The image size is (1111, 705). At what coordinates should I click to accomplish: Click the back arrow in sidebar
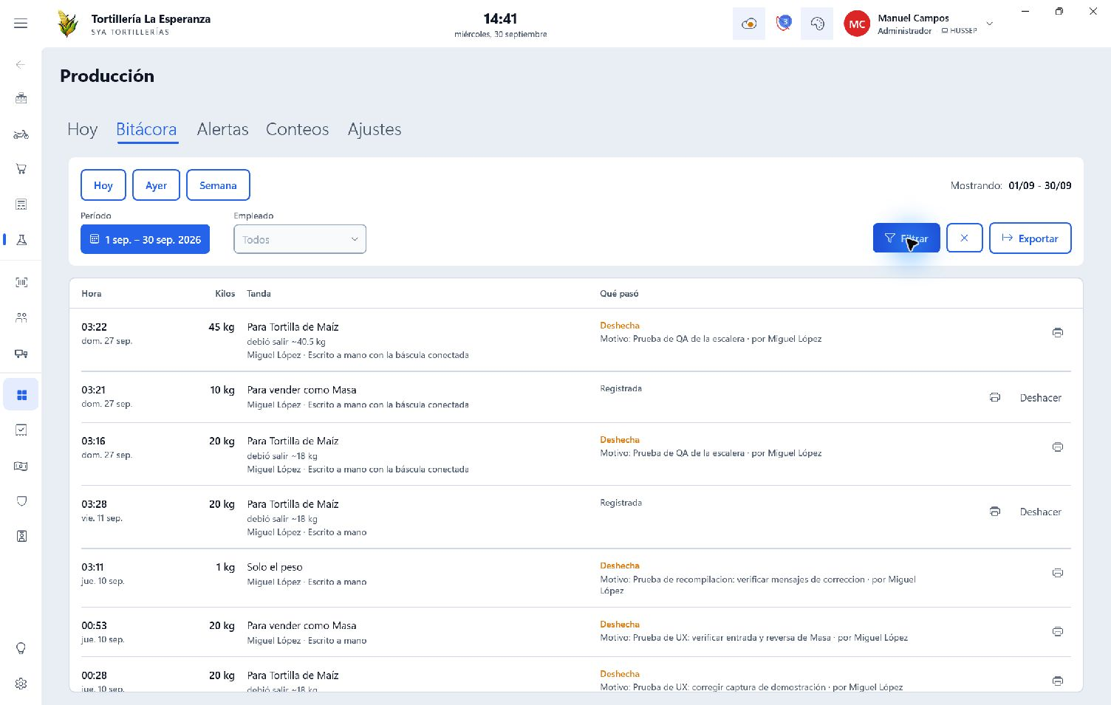click(x=21, y=65)
